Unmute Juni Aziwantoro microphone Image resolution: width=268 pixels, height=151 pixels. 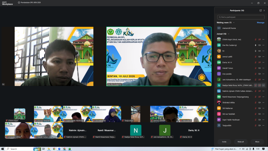pos(255,80)
